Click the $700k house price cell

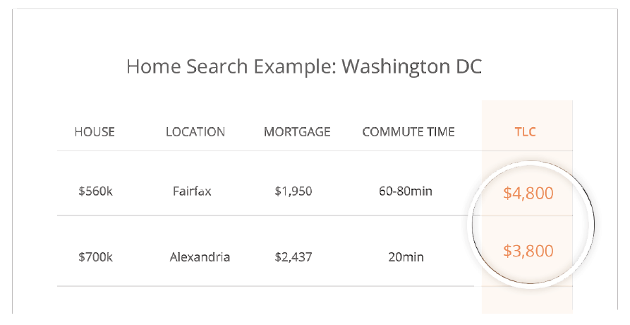click(95, 257)
